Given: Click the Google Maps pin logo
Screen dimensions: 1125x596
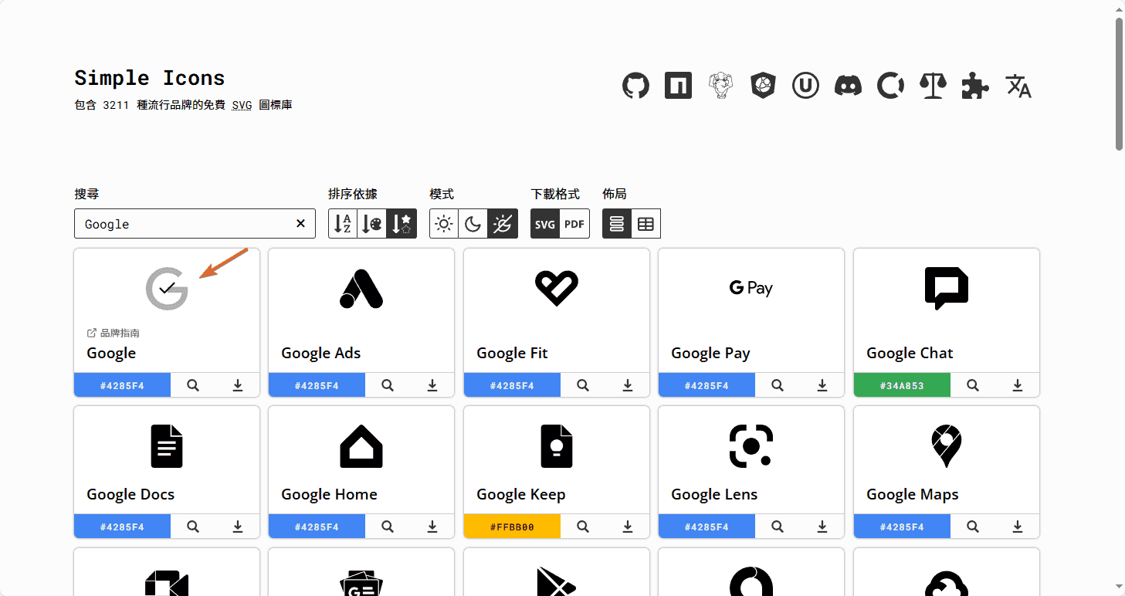Looking at the screenshot, I should pos(947,446).
